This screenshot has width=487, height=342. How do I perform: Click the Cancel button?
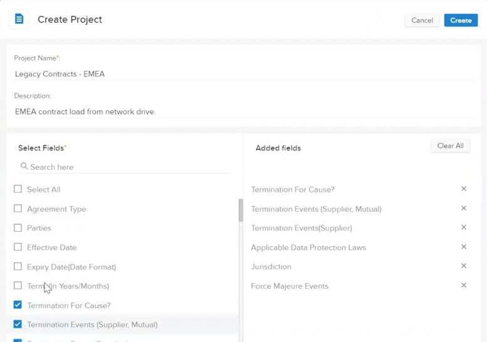(422, 20)
